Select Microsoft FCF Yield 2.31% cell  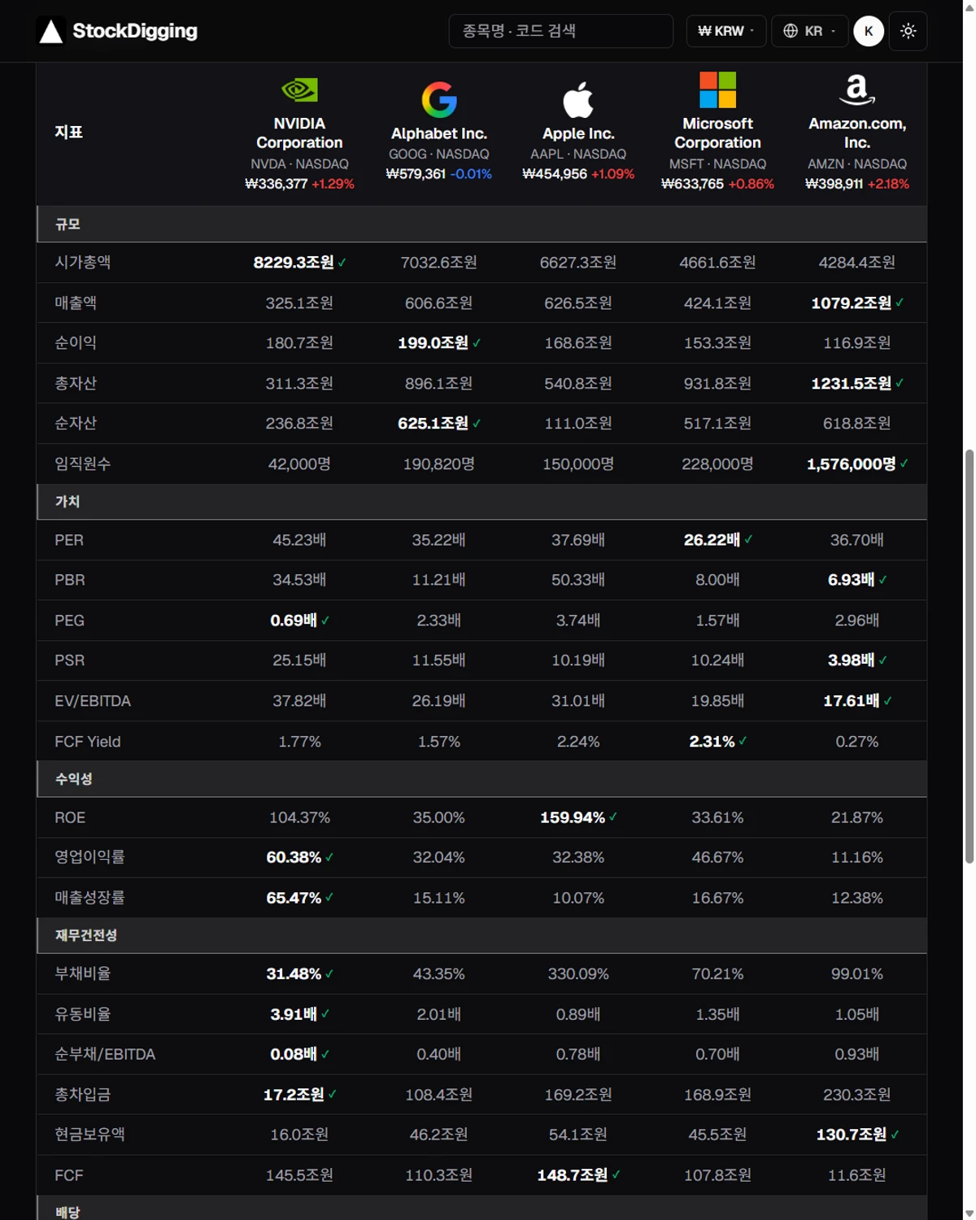pyautogui.click(x=717, y=741)
